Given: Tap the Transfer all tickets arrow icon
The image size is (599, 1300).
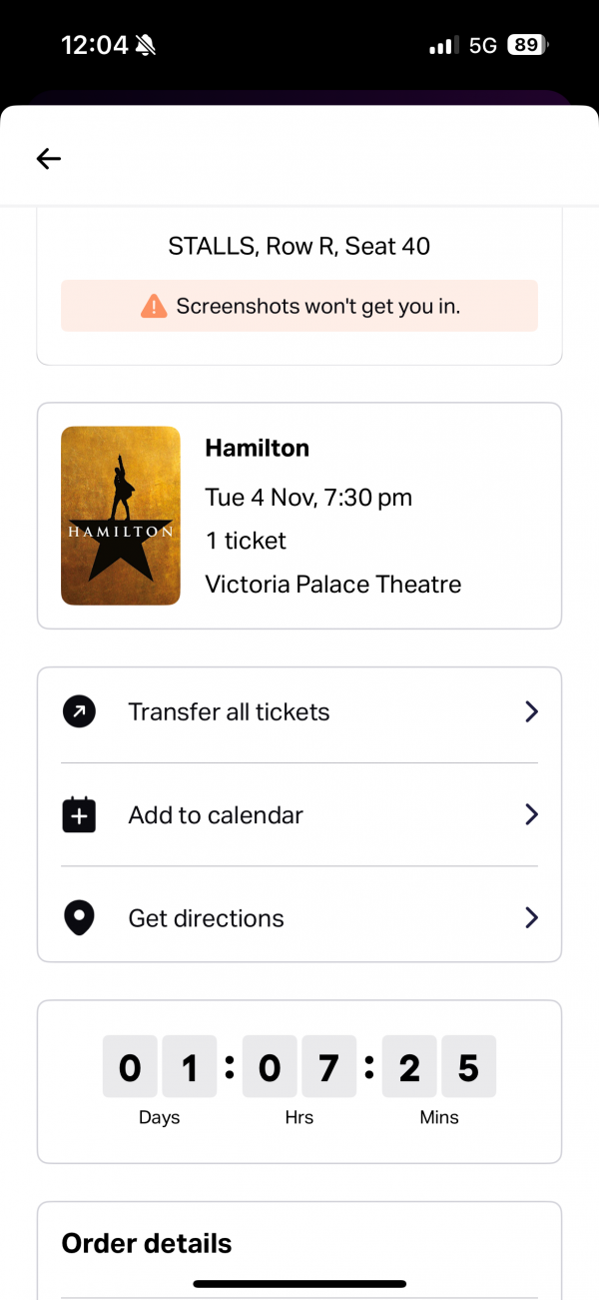Looking at the screenshot, I should 79,712.
